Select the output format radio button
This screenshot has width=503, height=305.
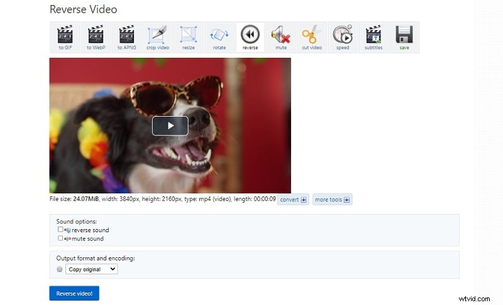[x=60, y=269]
